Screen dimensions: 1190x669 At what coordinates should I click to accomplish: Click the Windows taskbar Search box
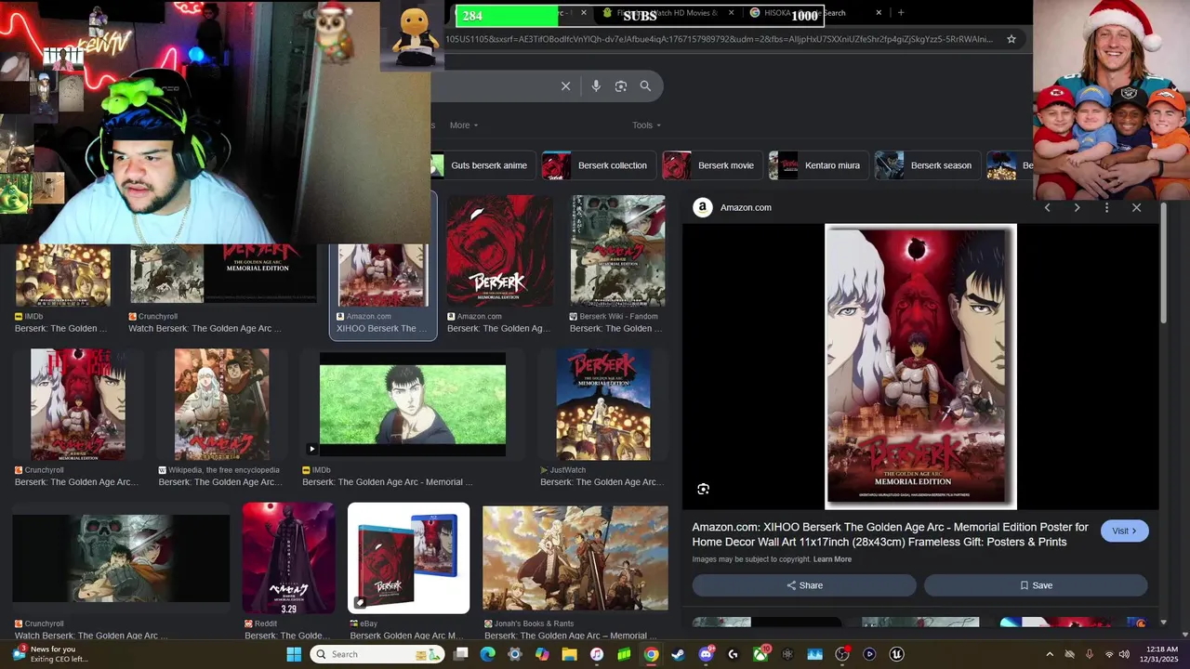pyautogui.click(x=377, y=654)
